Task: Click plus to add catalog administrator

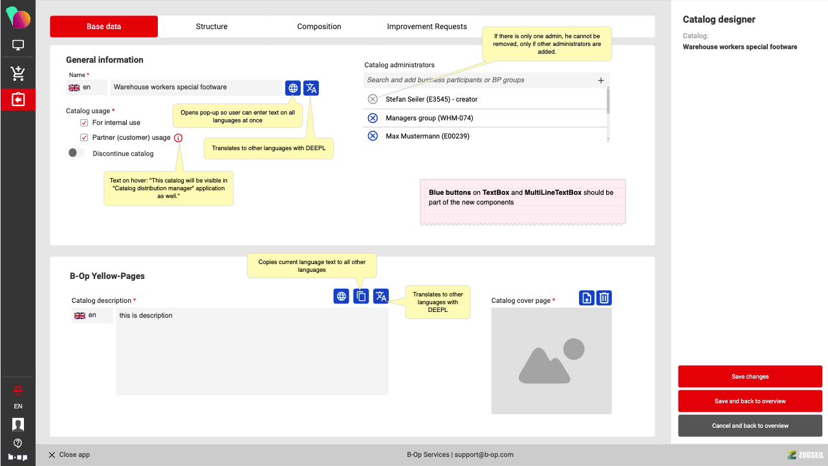Action: (x=601, y=80)
